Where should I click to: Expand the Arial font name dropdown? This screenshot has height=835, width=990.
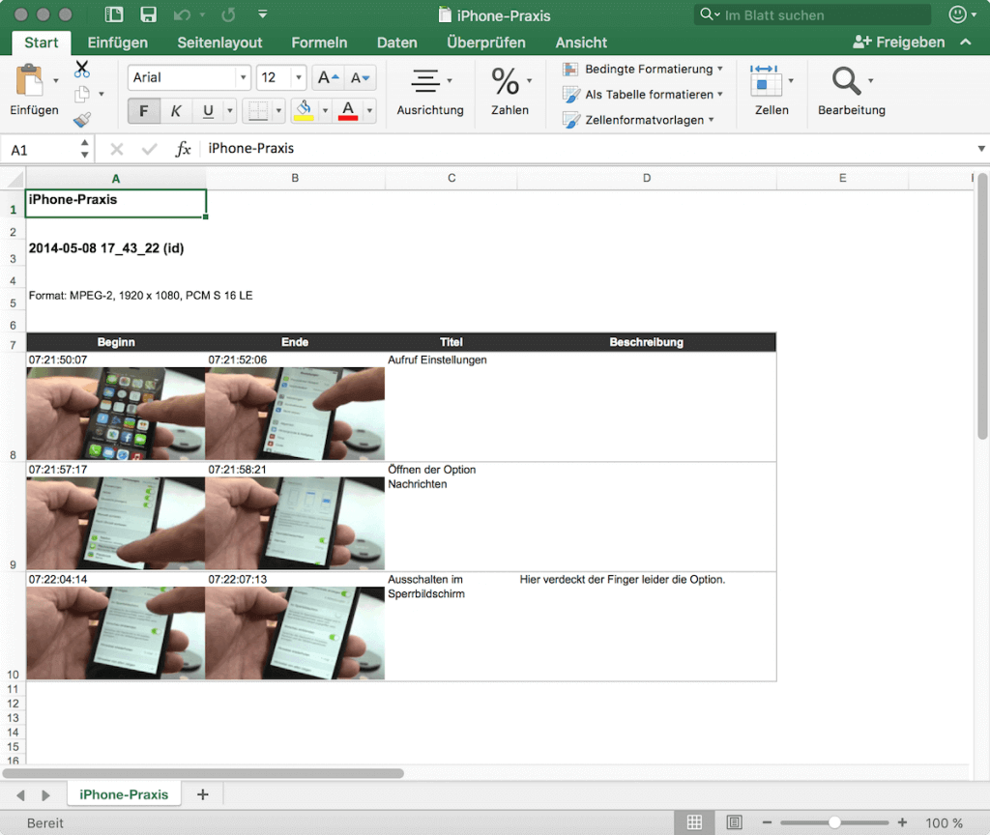[x=243, y=77]
